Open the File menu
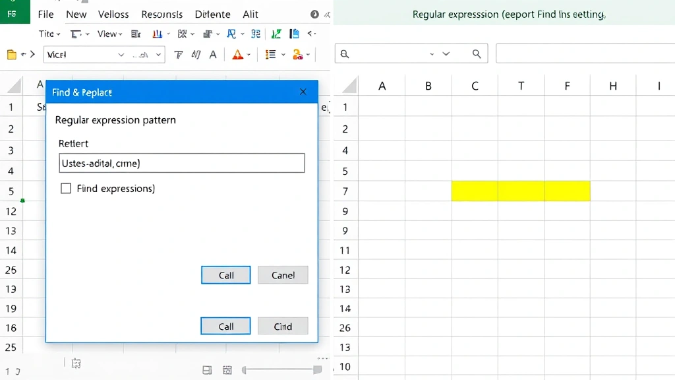 [45, 14]
